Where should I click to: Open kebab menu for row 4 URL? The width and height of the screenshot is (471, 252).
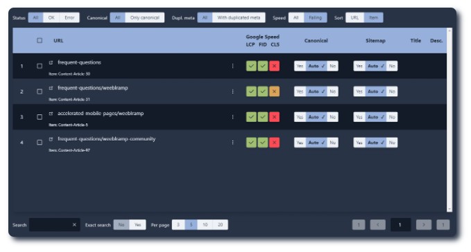(233, 143)
